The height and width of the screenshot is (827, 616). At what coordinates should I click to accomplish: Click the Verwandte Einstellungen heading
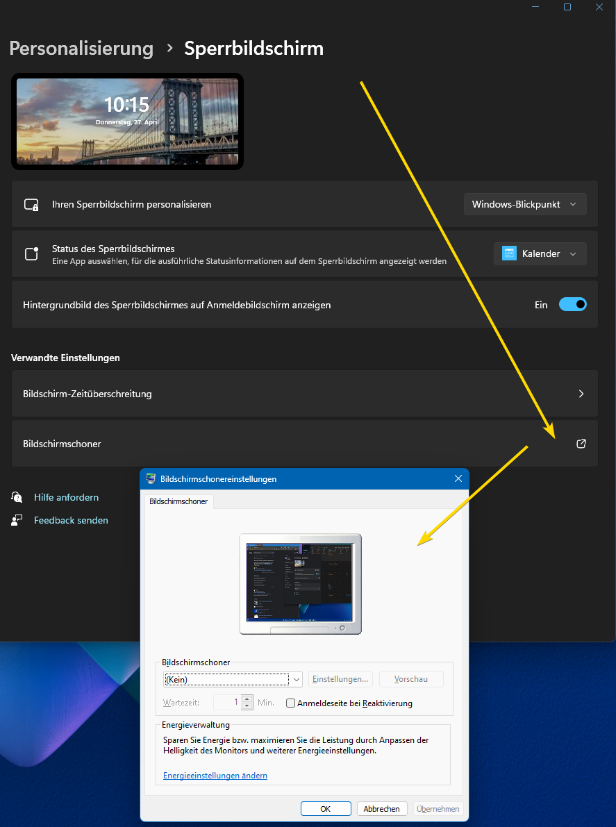click(65, 358)
